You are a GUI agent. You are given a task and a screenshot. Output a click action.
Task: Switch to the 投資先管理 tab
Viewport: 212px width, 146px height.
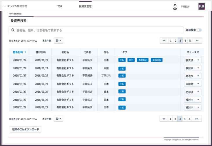85,6
